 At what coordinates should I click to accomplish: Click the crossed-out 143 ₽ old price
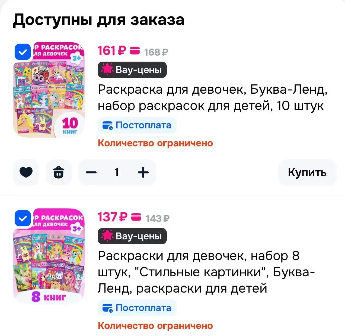[x=158, y=218]
